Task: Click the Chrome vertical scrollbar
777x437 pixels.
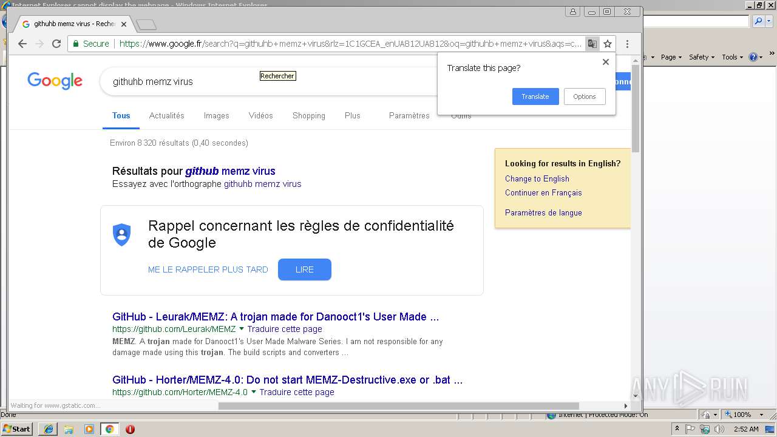Action: click(x=636, y=107)
